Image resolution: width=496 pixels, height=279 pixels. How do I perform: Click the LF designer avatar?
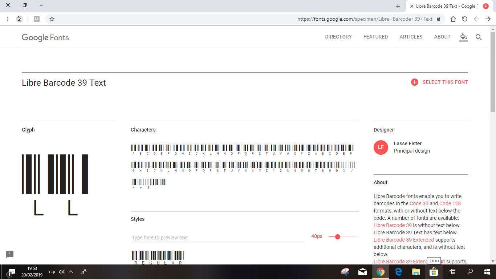pos(381,147)
